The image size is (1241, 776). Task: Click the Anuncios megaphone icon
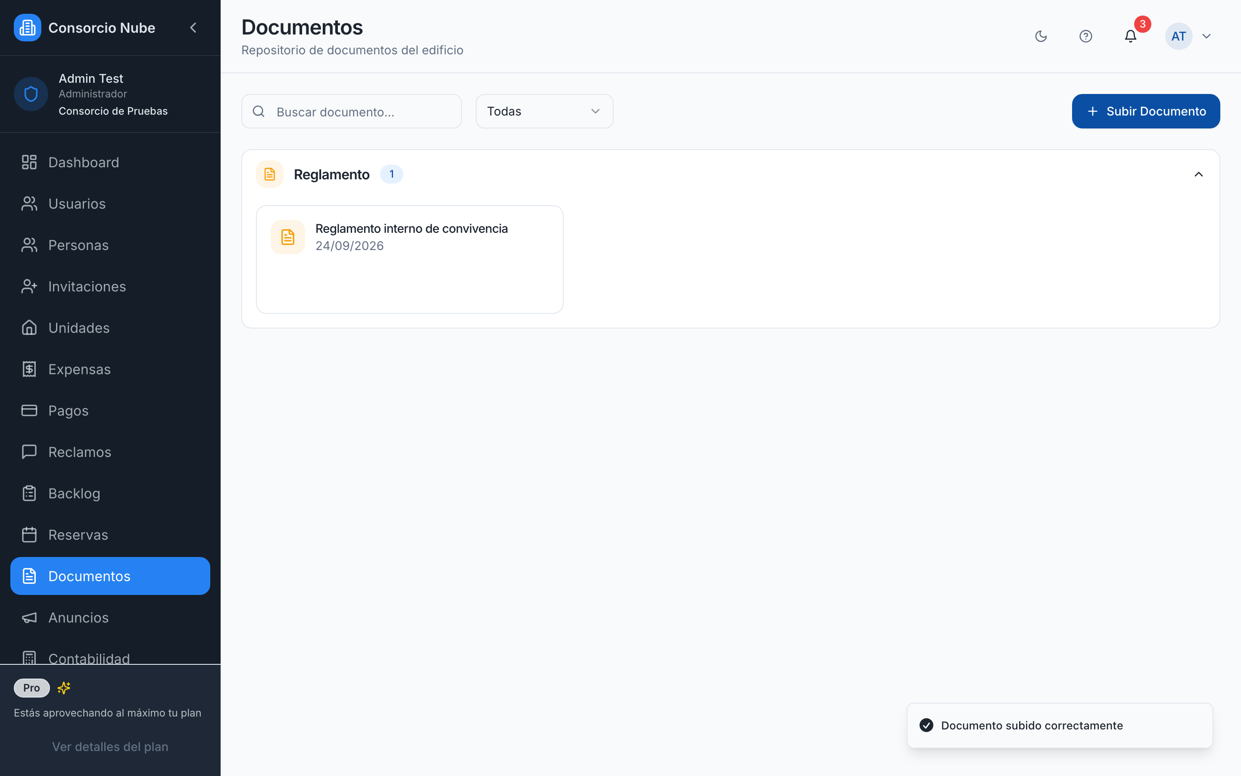[29, 617]
